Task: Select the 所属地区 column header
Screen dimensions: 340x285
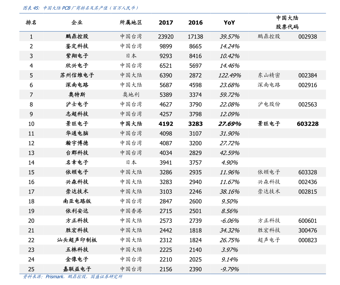Action: coord(131,23)
